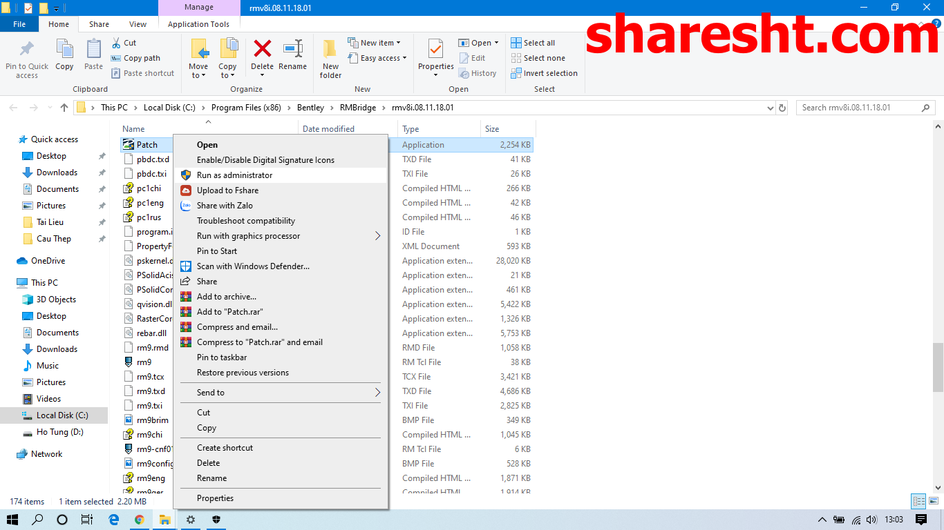
Task: Open the Move to dropdown
Action: click(198, 75)
